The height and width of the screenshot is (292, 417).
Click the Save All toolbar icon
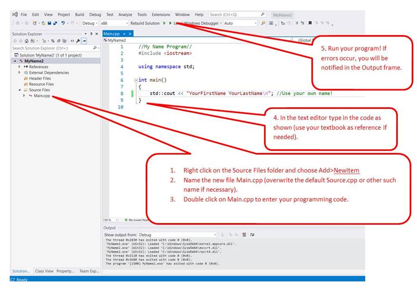[56, 23]
